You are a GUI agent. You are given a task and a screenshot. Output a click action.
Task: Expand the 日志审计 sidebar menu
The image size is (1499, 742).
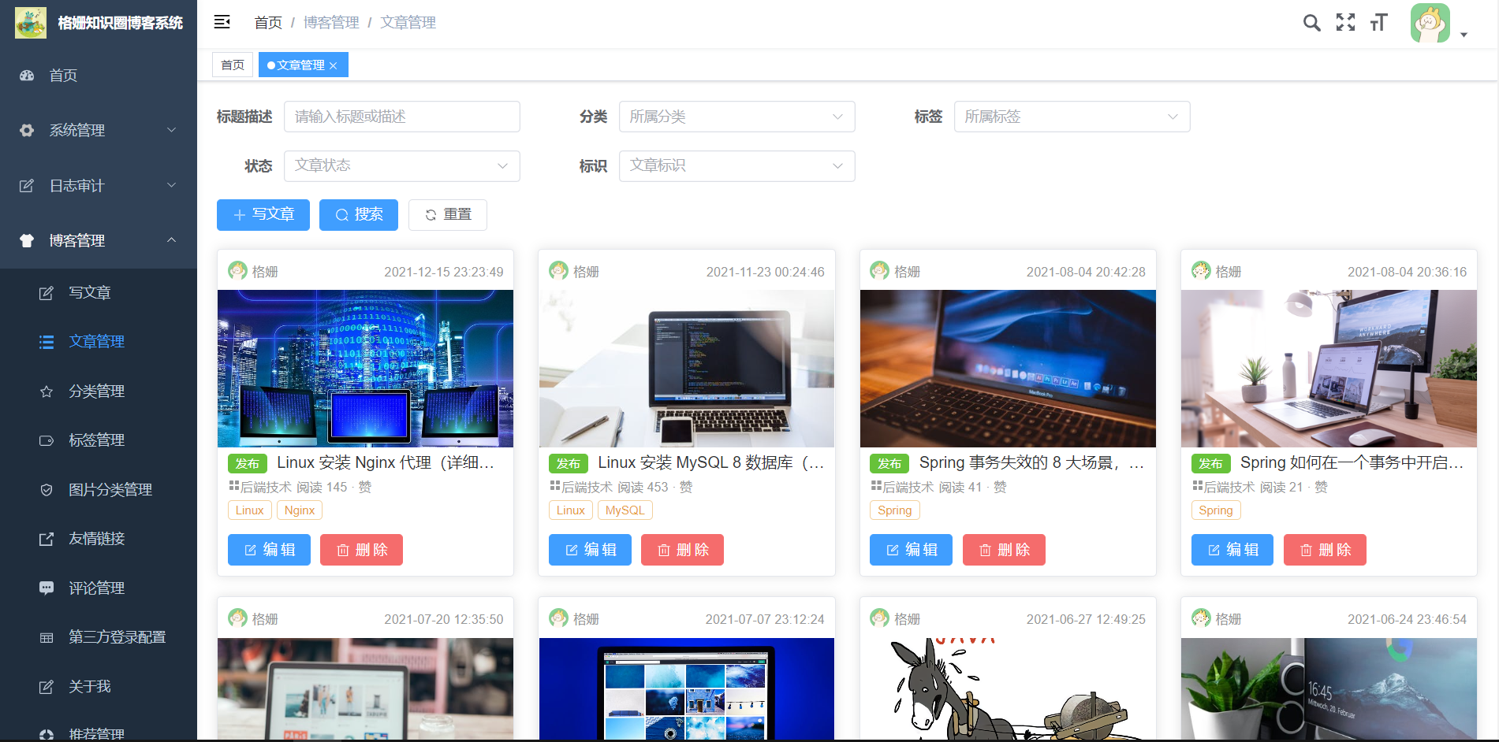click(99, 186)
